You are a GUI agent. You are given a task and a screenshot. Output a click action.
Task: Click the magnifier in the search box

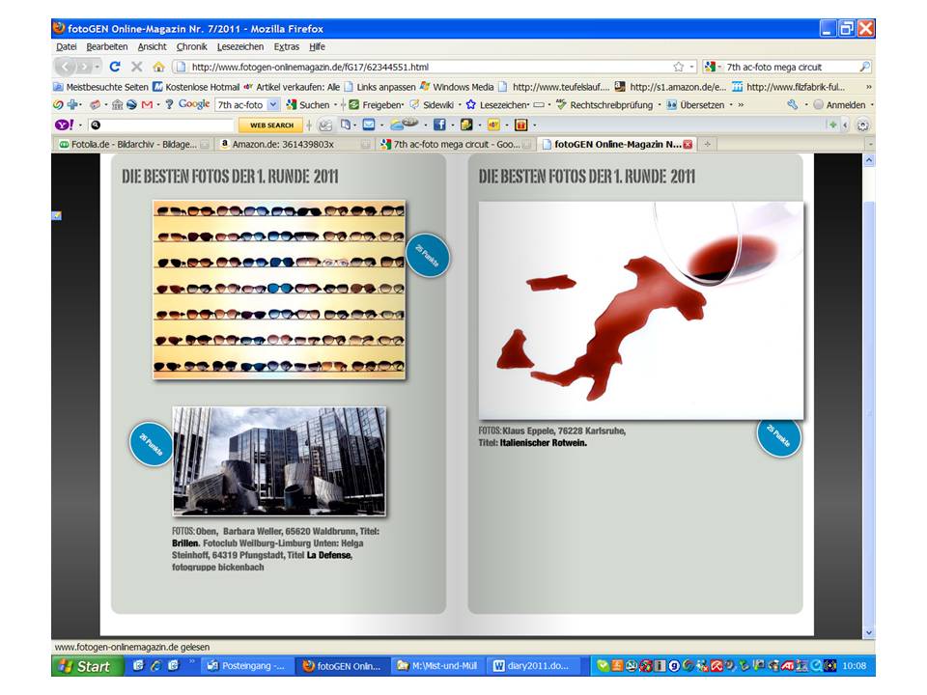[864, 67]
